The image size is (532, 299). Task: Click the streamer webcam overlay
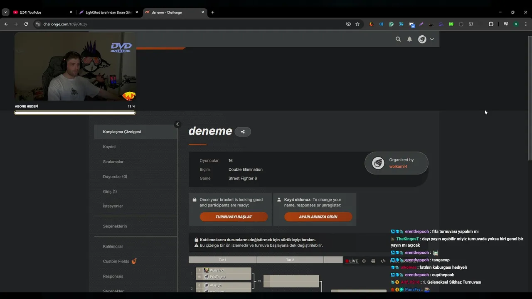click(75, 67)
